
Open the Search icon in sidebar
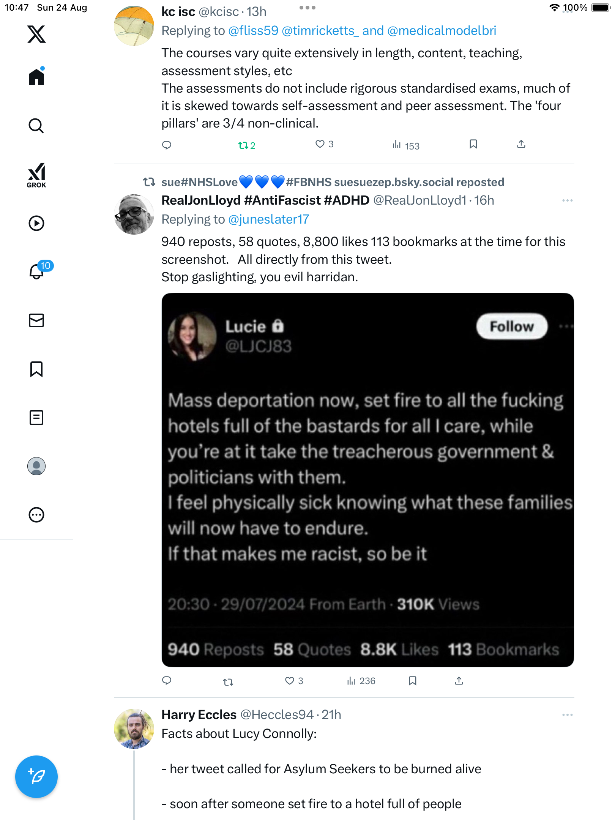coord(36,126)
